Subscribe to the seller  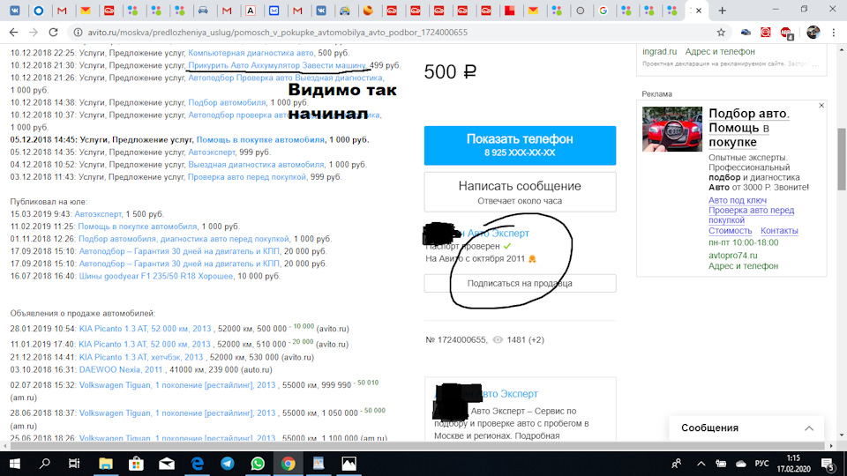[x=520, y=283]
